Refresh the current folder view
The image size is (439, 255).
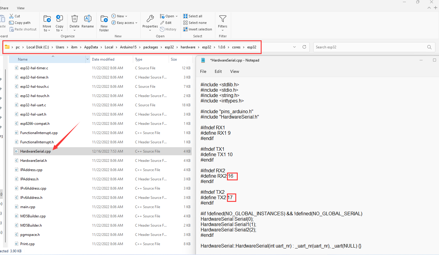304,47
